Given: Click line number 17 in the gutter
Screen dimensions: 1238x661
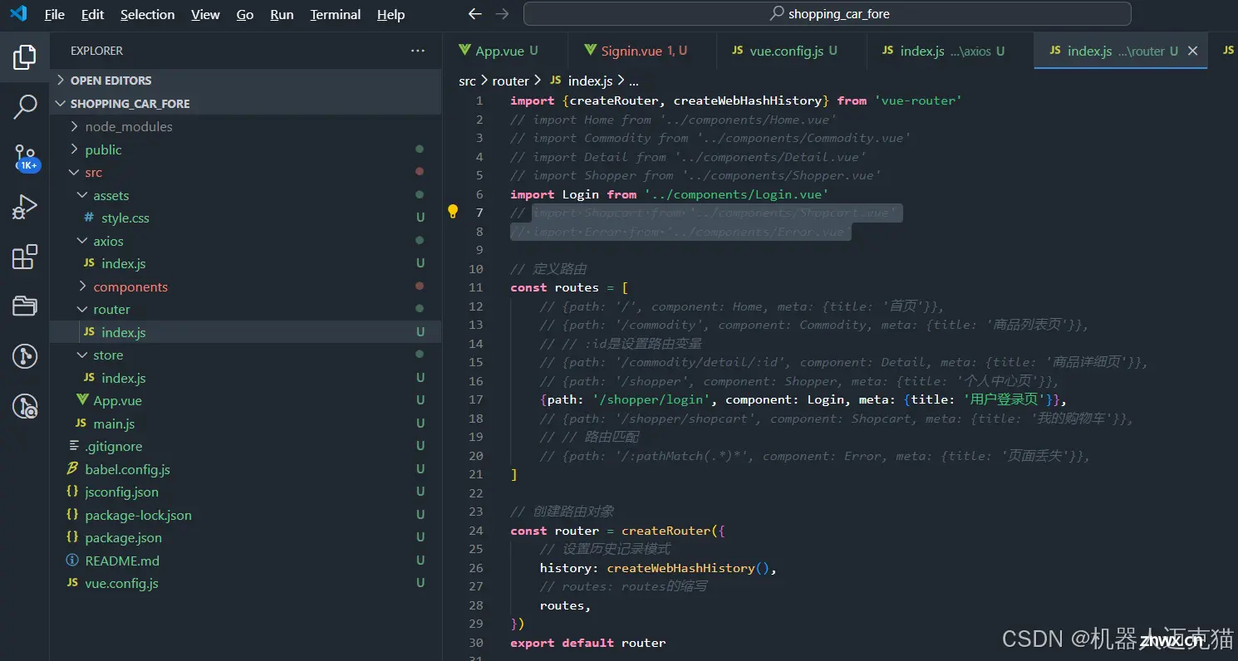Looking at the screenshot, I should tap(476, 399).
